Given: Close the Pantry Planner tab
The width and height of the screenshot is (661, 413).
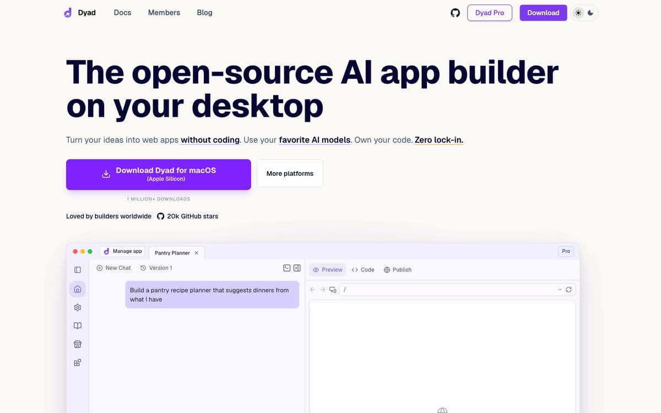Looking at the screenshot, I should point(197,253).
